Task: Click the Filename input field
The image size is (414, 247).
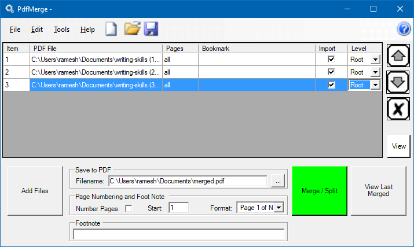Action: pos(188,181)
